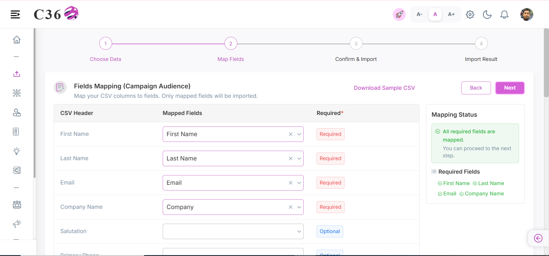Select the A+ larger font option
Screen dimensions: 549x256
pos(451,14)
